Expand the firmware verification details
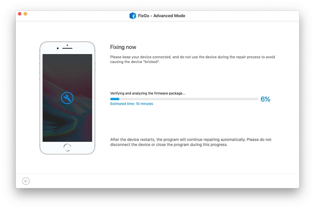The height and width of the screenshot is (209, 315). [147, 93]
